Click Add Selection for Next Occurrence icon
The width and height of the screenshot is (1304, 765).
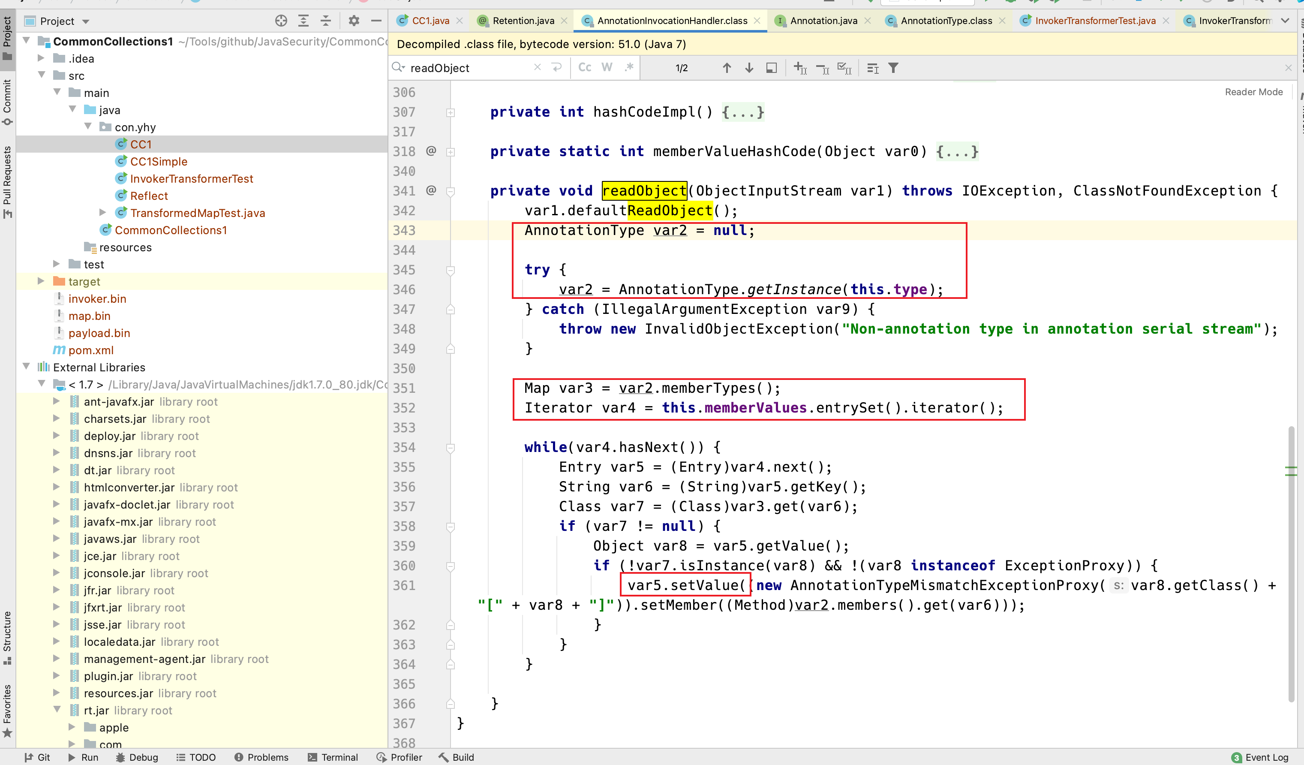800,68
